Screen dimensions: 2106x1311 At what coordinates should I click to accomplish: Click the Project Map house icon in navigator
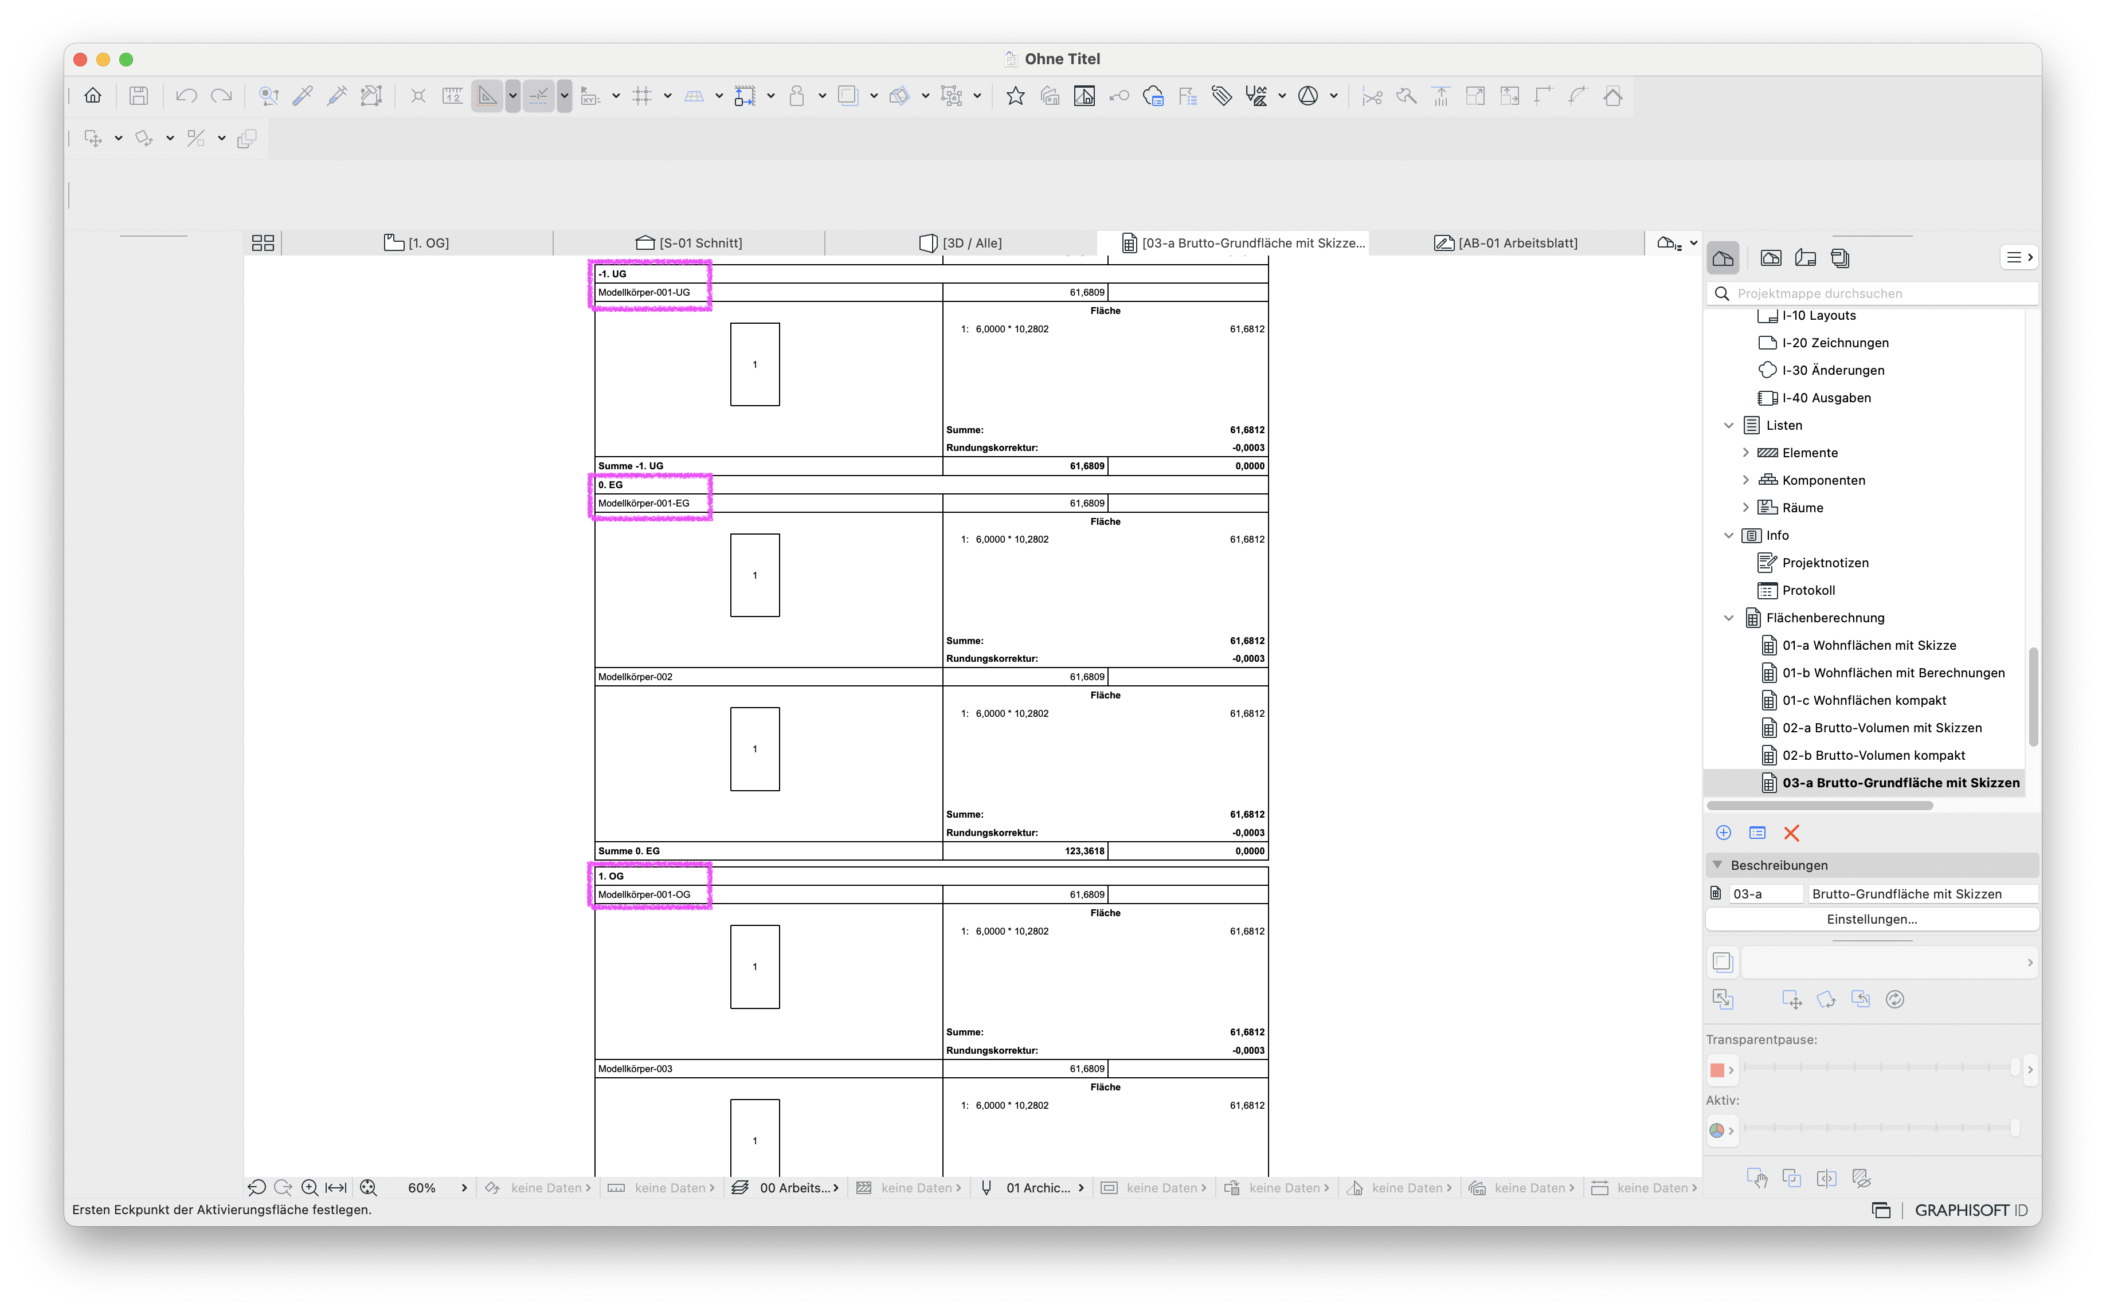(x=1723, y=257)
